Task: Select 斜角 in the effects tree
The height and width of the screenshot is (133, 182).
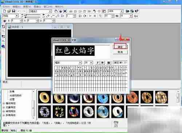Action: 12,92
